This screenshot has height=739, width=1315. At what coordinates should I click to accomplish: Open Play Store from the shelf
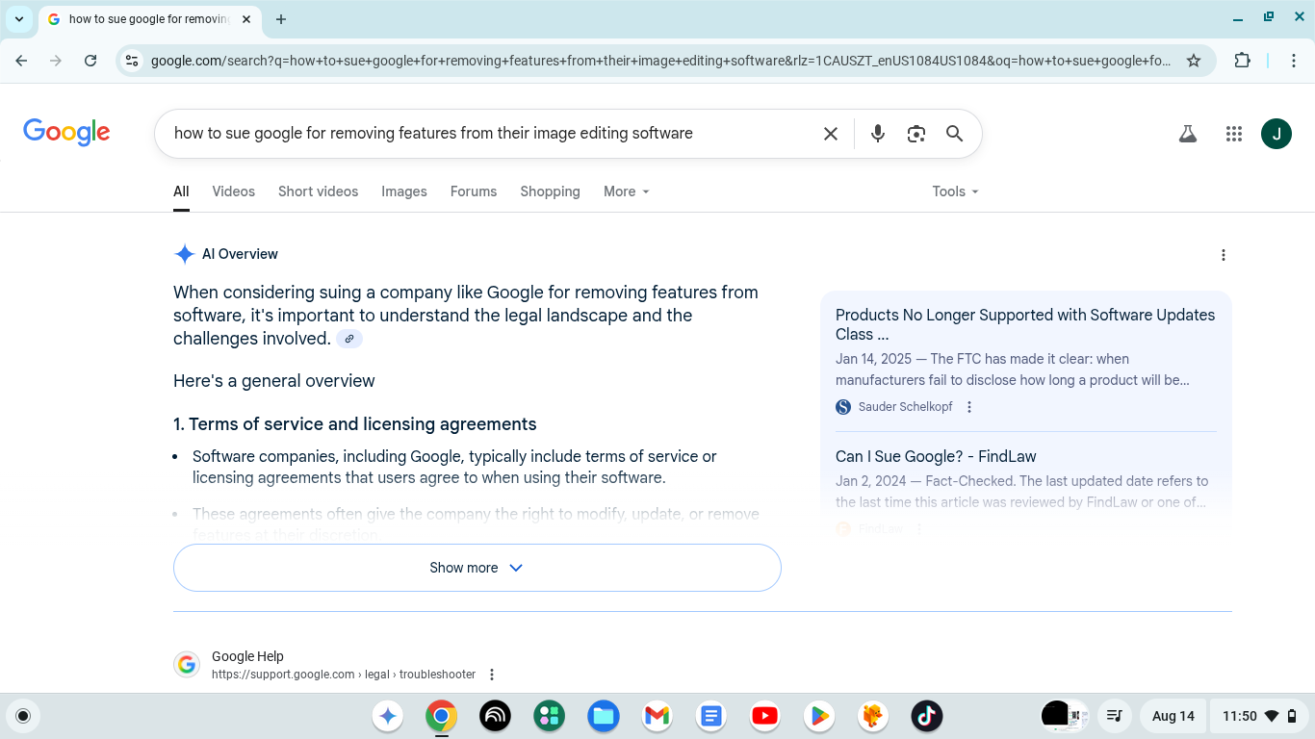[819, 716]
